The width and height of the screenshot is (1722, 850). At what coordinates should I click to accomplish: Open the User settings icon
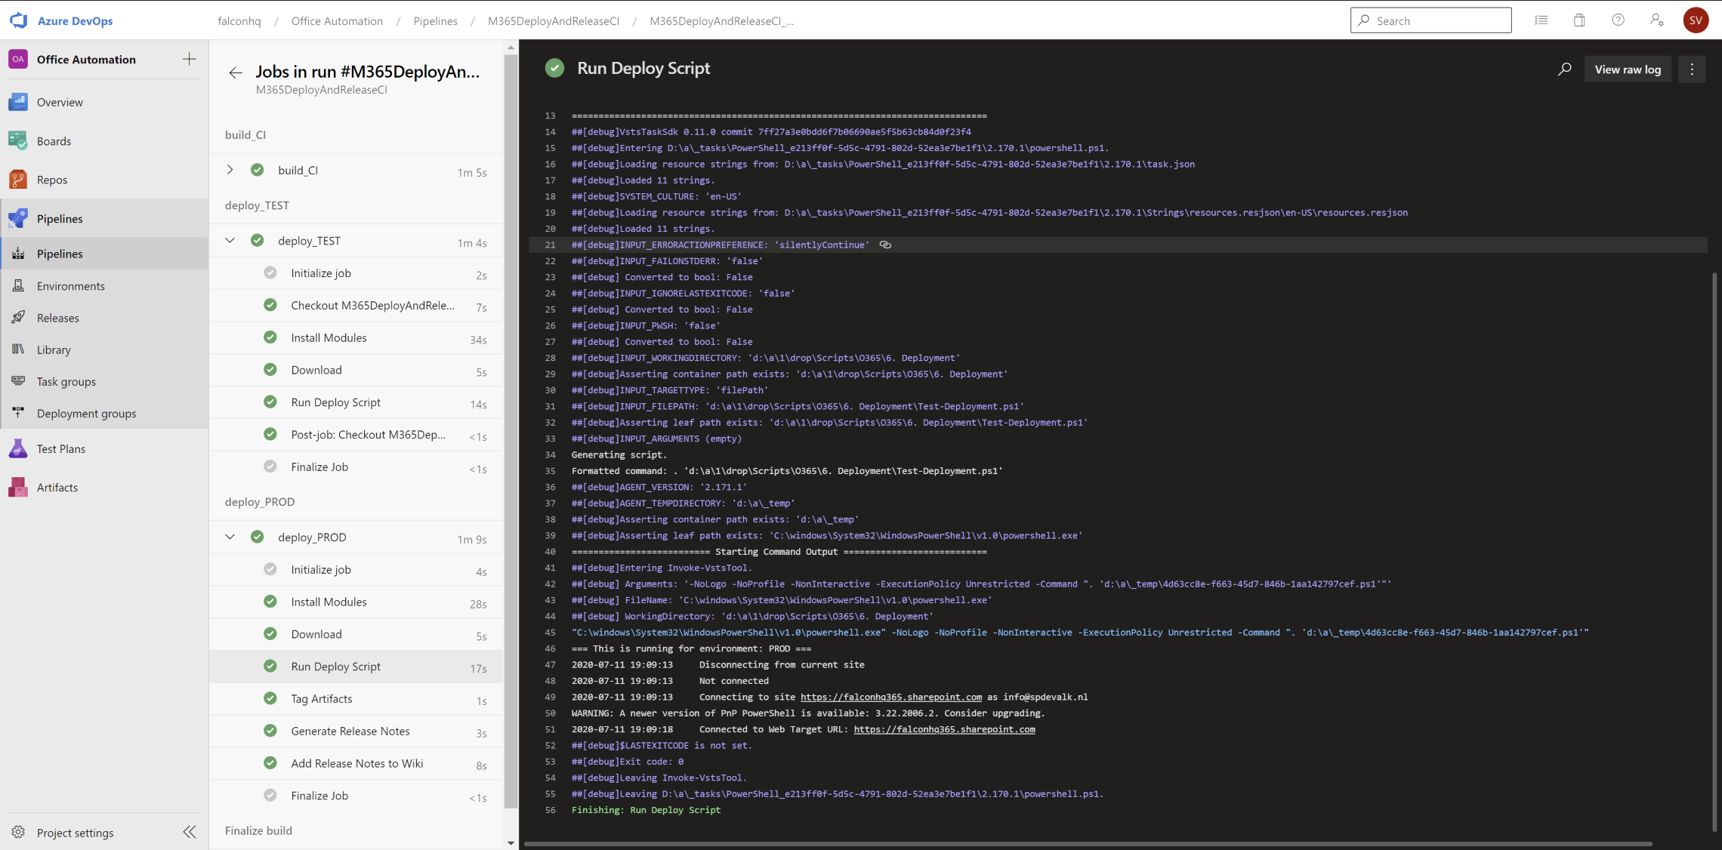pyautogui.click(x=1657, y=20)
